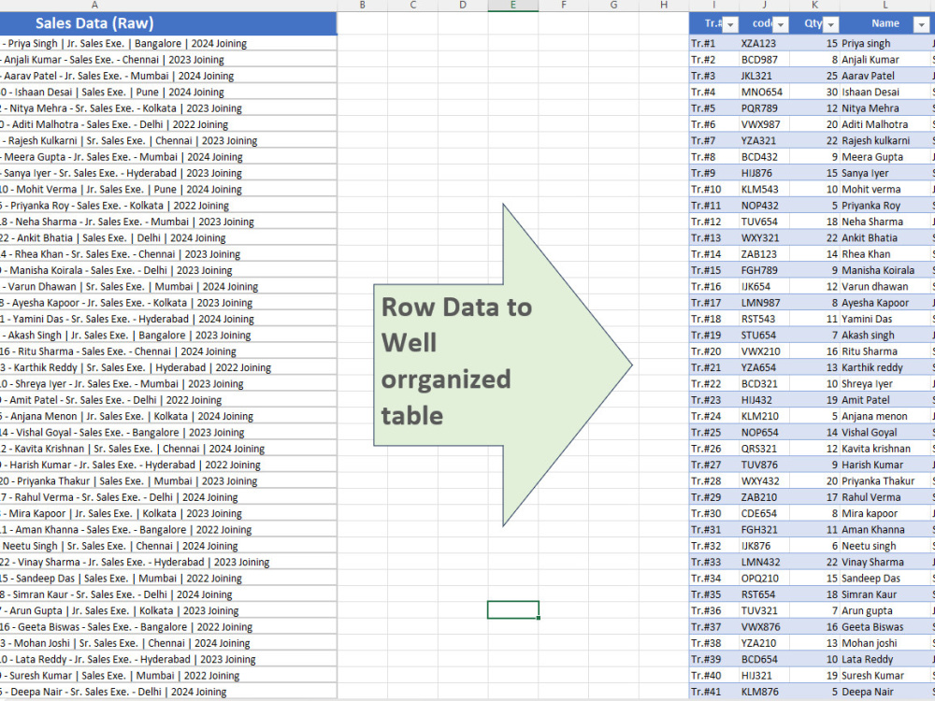Click name cell Aarav Patel

click(885, 76)
